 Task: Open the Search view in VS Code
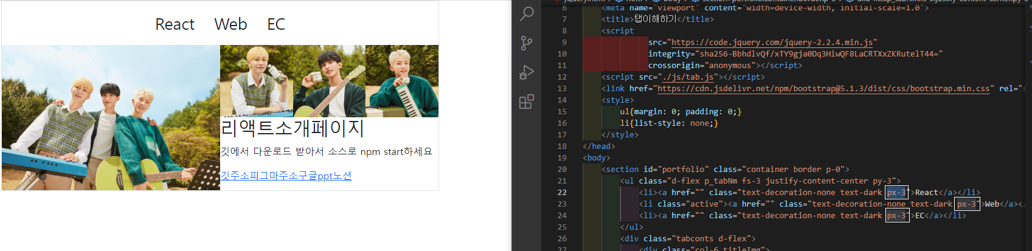pos(527,13)
